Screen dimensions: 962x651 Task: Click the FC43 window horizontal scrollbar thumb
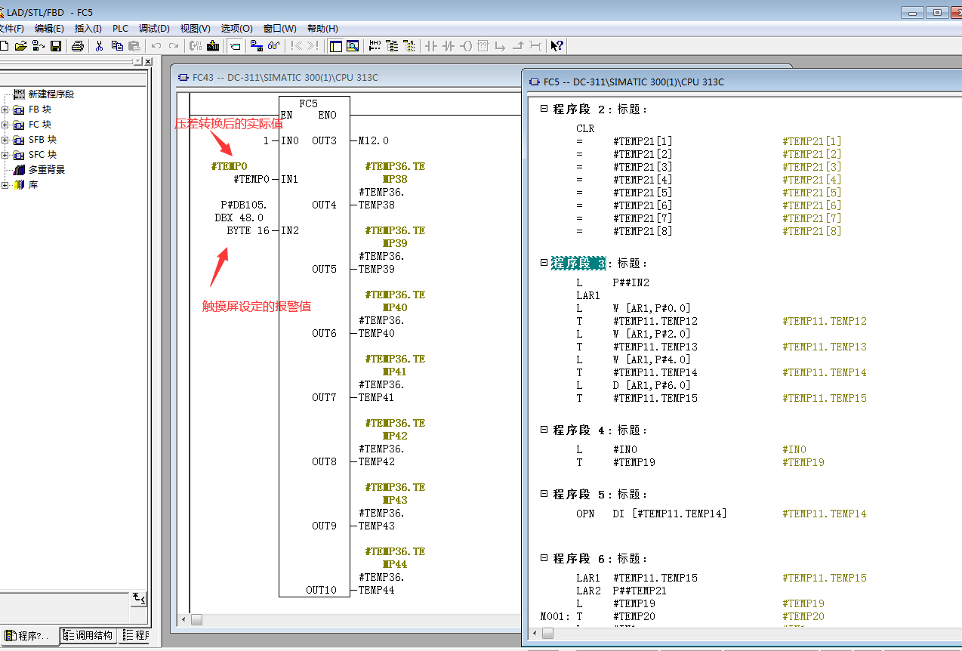pyautogui.click(x=196, y=619)
